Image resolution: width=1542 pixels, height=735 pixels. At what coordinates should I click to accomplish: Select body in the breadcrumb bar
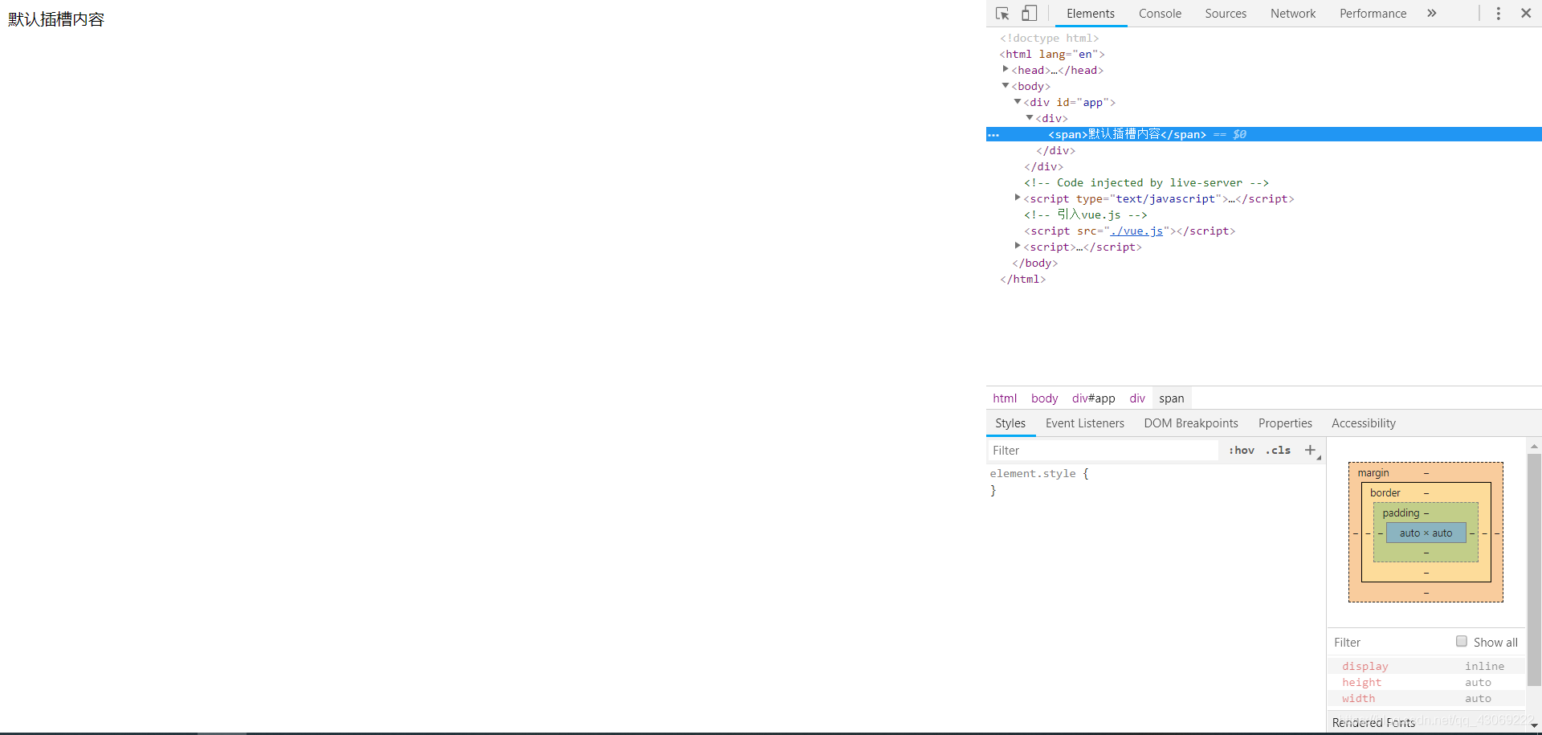pos(1044,398)
